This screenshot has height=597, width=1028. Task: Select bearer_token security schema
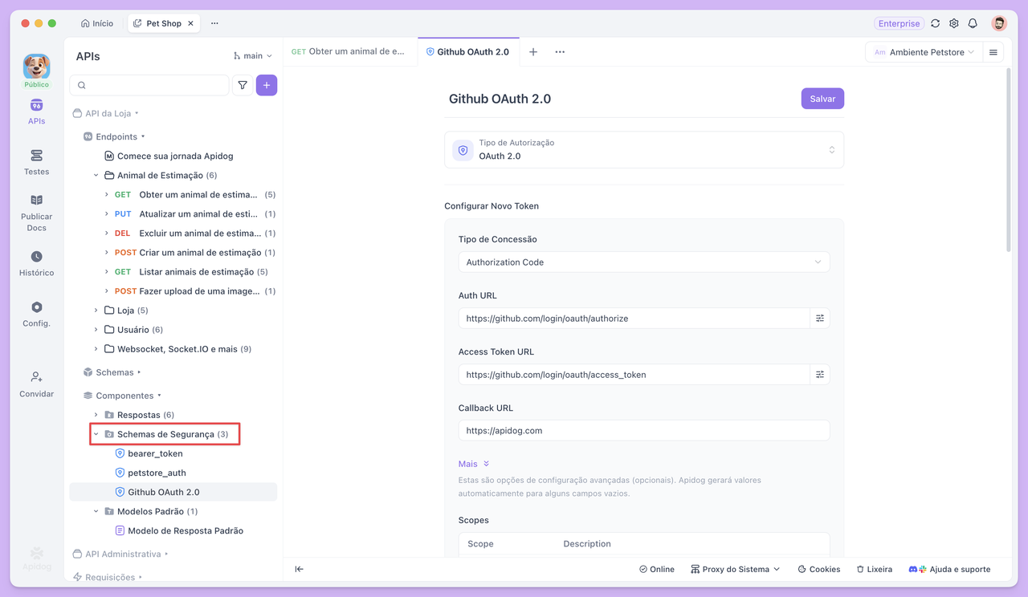coord(155,453)
